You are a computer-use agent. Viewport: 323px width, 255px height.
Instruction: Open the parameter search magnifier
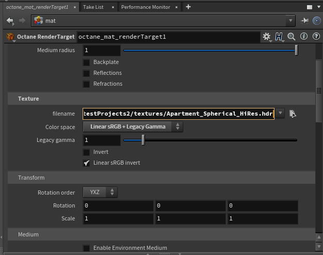292,37
